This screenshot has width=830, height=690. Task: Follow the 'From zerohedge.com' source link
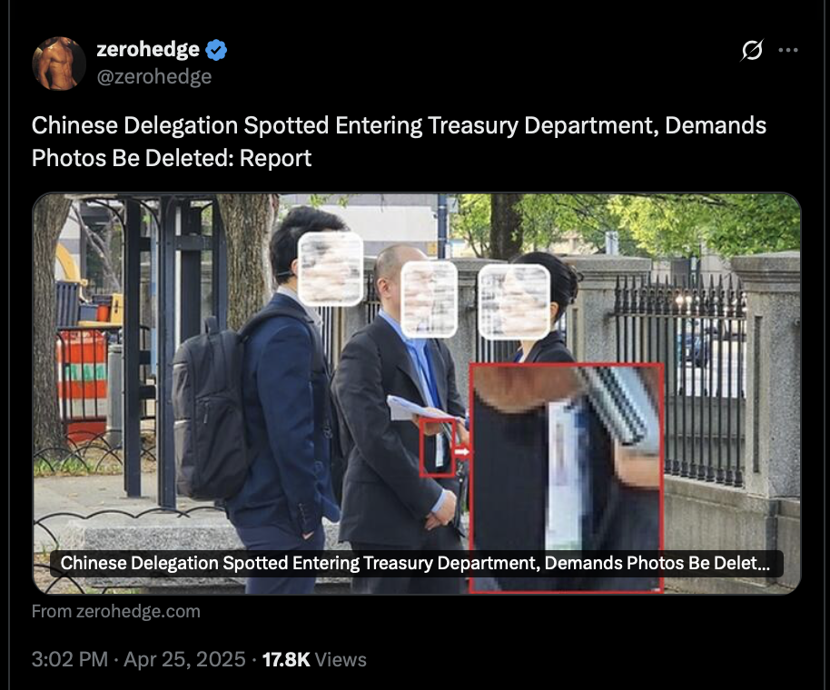116,611
